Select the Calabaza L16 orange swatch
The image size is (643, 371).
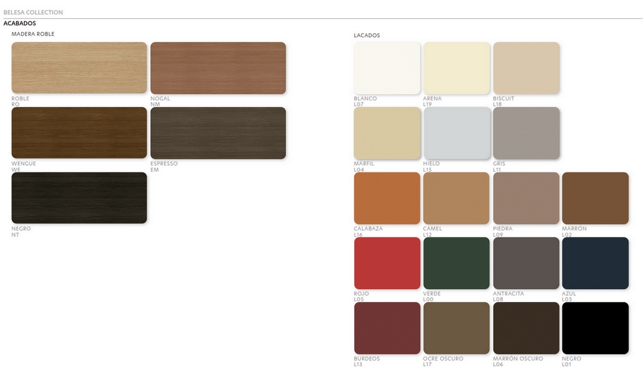[387, 198]
